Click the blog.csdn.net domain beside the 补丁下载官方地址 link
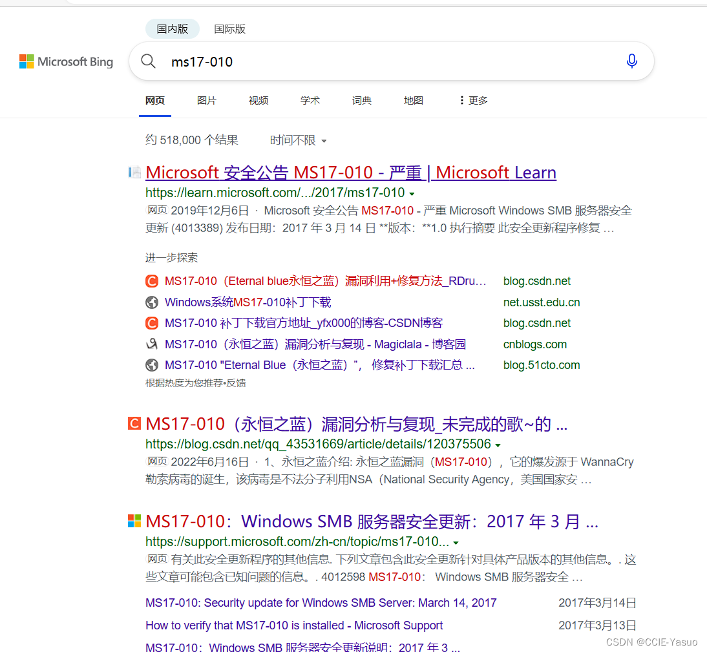This screenshot has height=652, width=707. (x=536, y=323)
